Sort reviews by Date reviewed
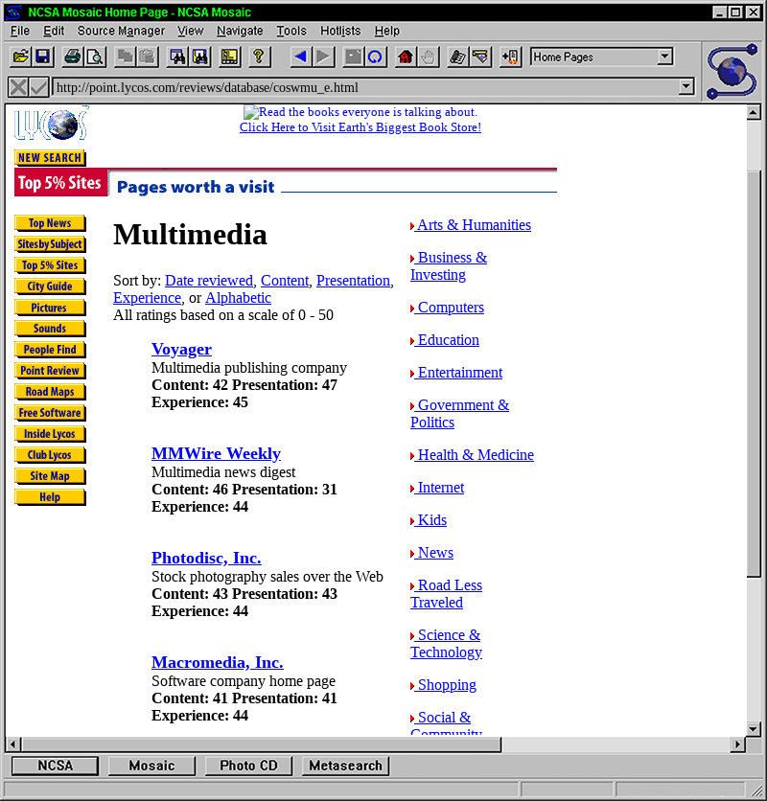Screen dimensions: 767x801 coord(209,281)
